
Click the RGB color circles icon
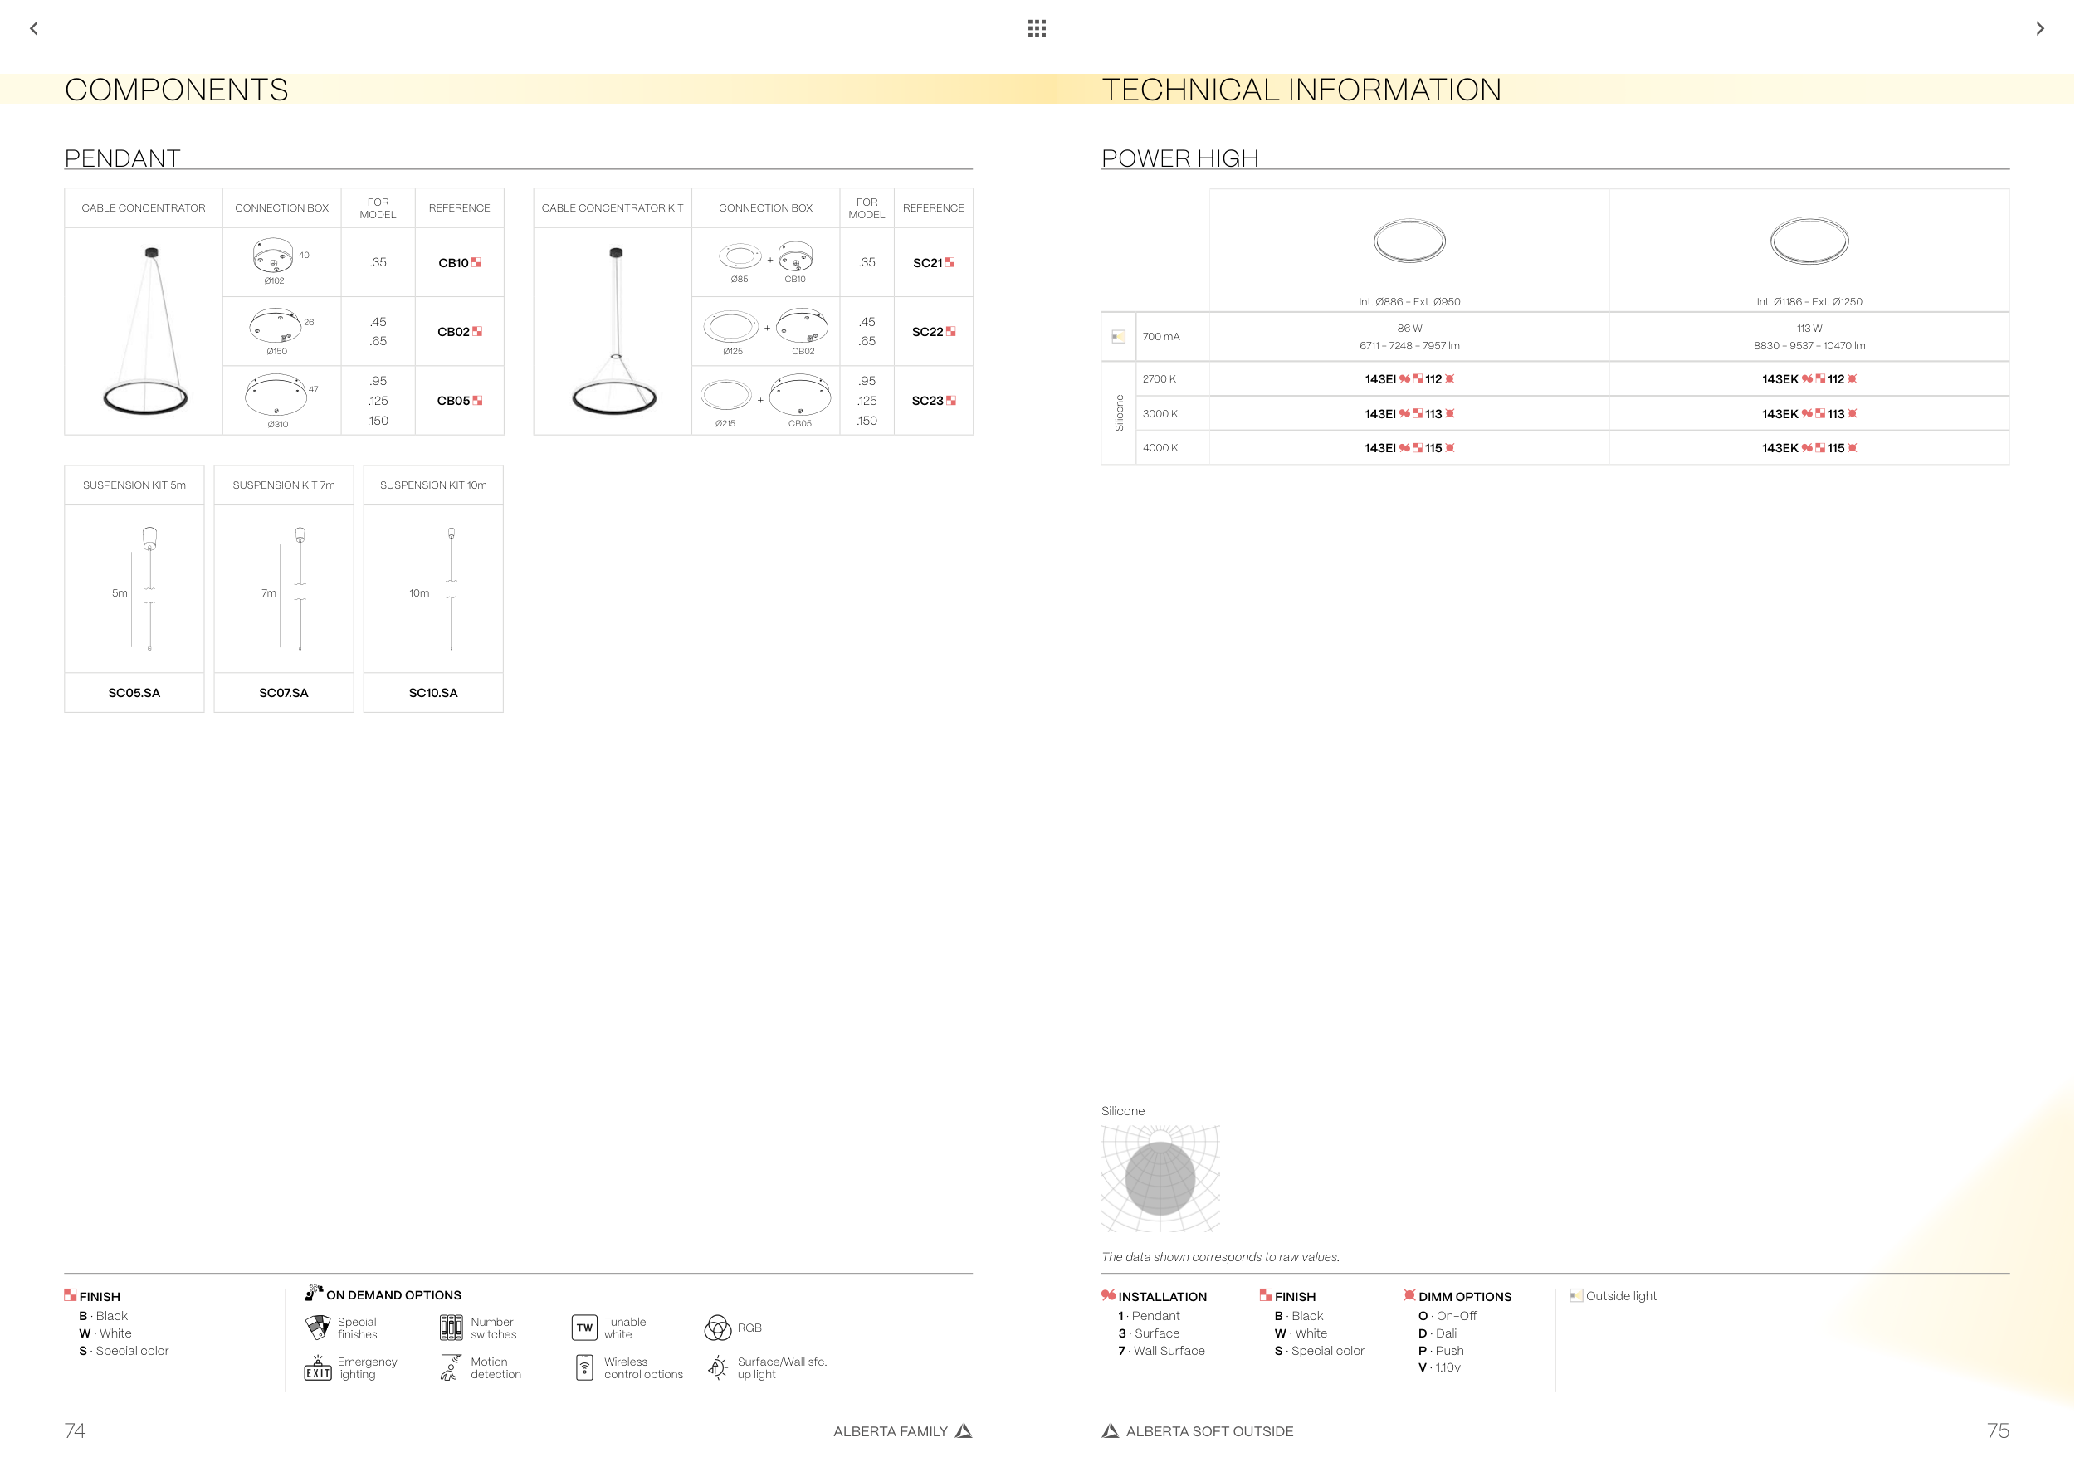pyautogui.click(x=718, y=1328)
